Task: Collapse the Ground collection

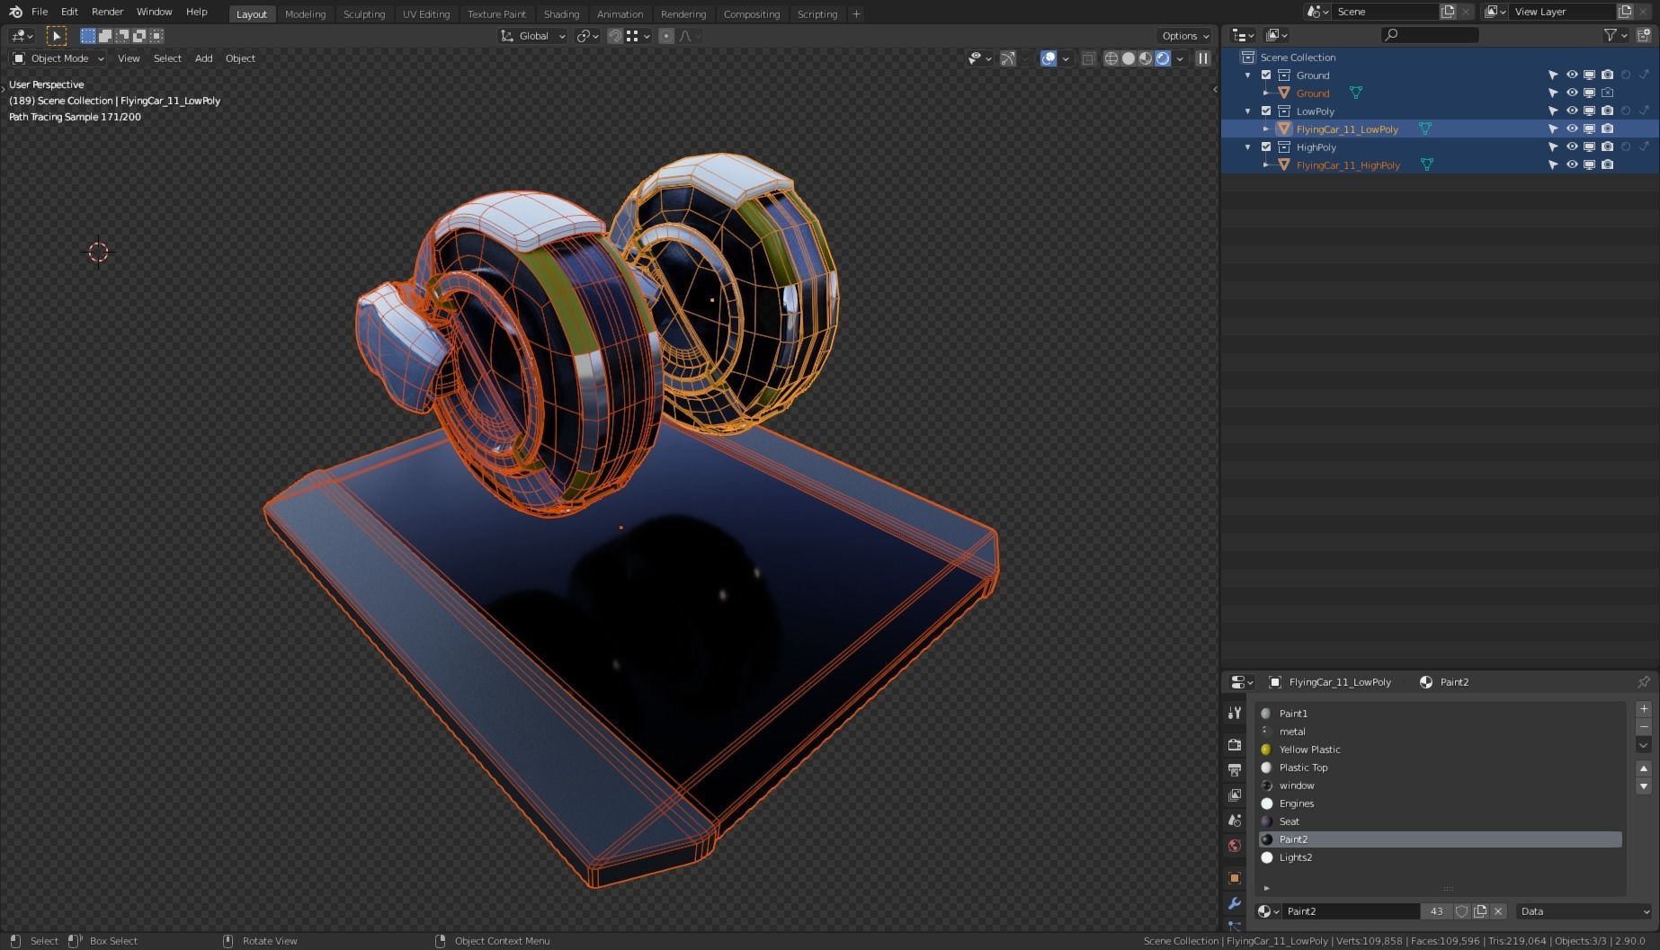Action: tap(1248, 75)
